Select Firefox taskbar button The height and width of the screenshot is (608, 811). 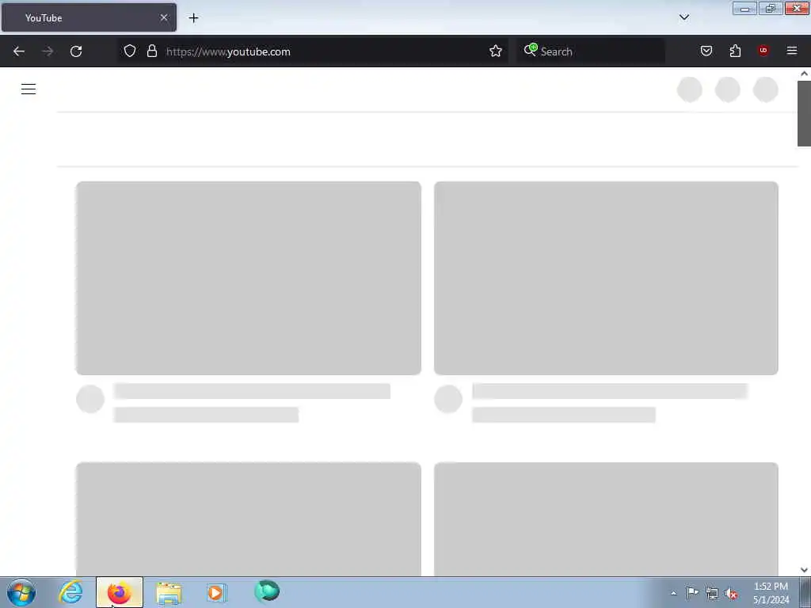click(120, 592)
